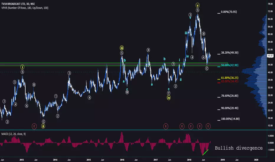
Task: Click the -1.0000 MACD axis value
Action: point(271,150)
